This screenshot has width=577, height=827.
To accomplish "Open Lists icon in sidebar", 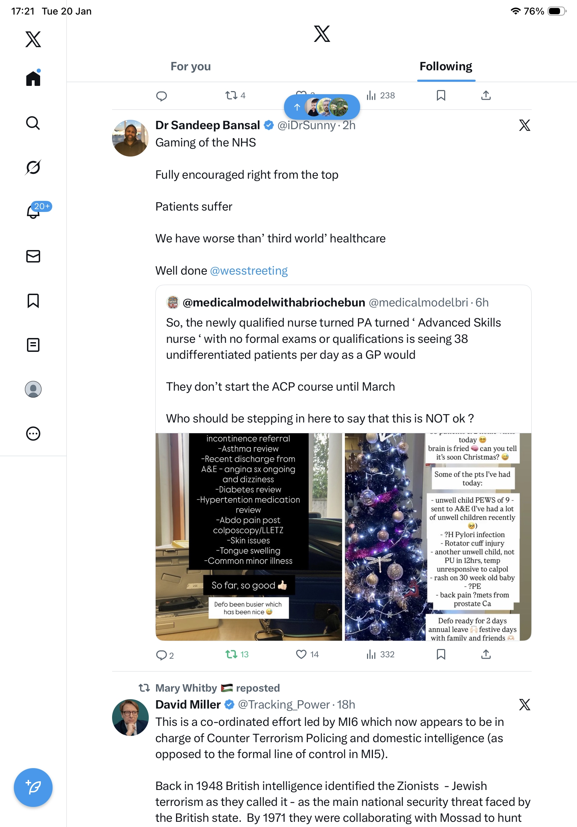I will coord(33,345).
